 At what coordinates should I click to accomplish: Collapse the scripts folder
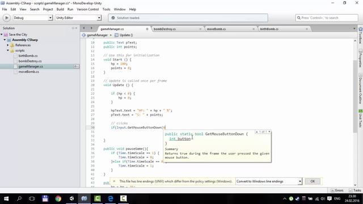pos(8,50)
